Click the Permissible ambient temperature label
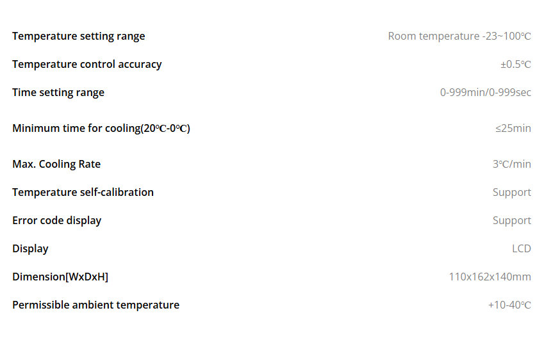Image resolution: width=553 pixels, height=363 pixels. 96,305
